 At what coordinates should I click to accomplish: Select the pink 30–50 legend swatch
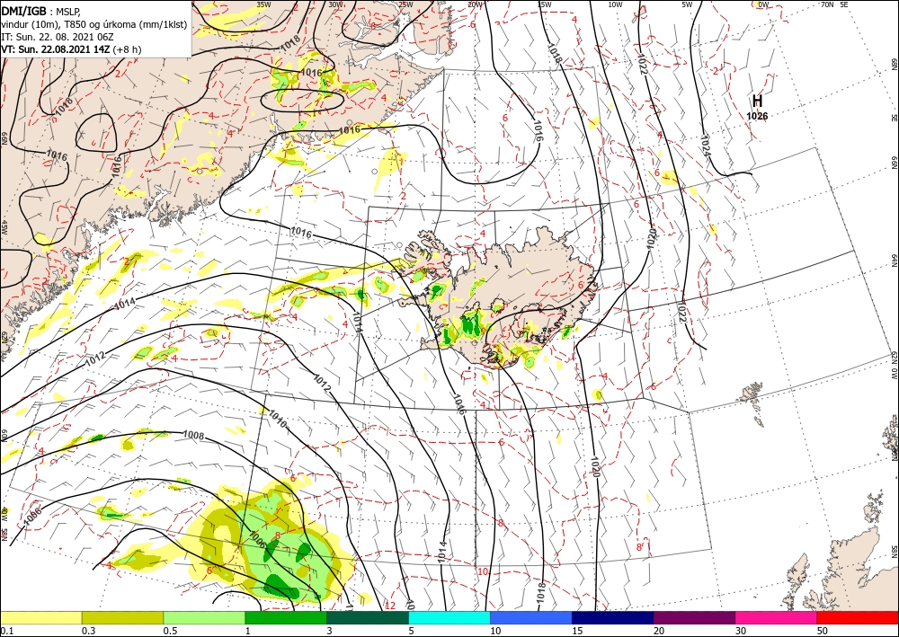(777, 617)
